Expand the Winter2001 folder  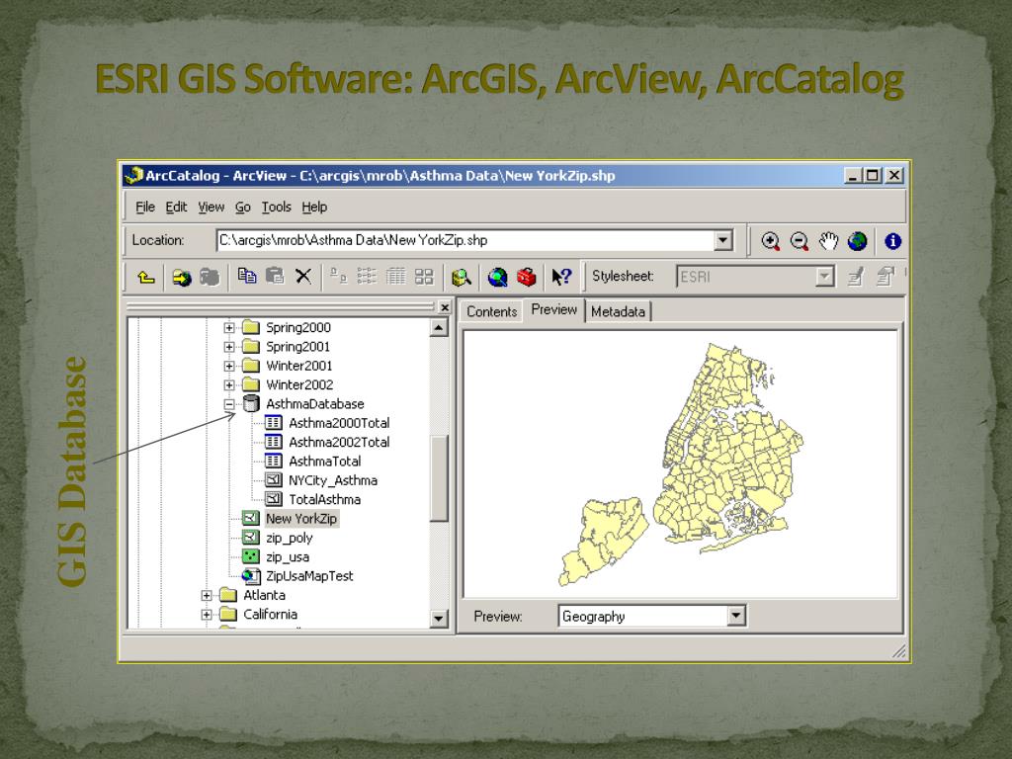(228, 366)
